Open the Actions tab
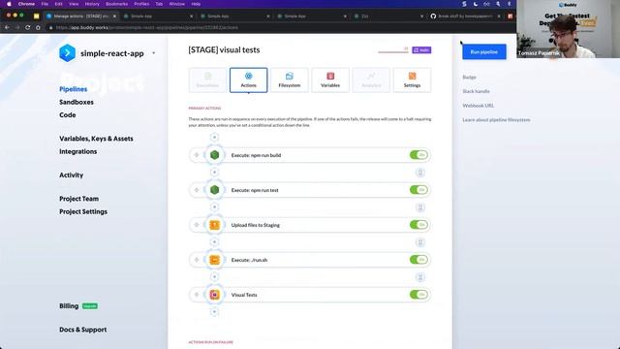Viewport: 620px width, 349px height. [248, 79]
